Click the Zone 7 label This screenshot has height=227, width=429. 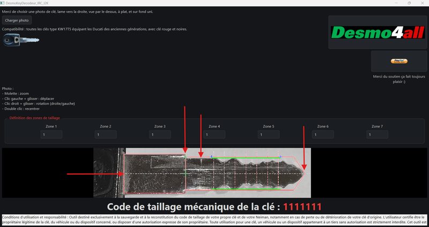(x=378, y=126)
